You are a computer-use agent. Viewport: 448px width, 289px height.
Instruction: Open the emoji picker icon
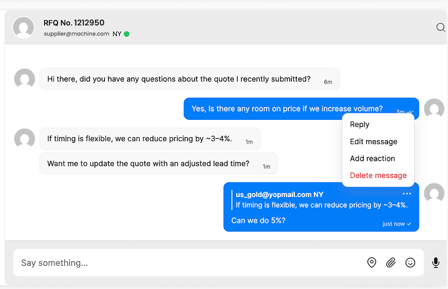pos(410,262)
